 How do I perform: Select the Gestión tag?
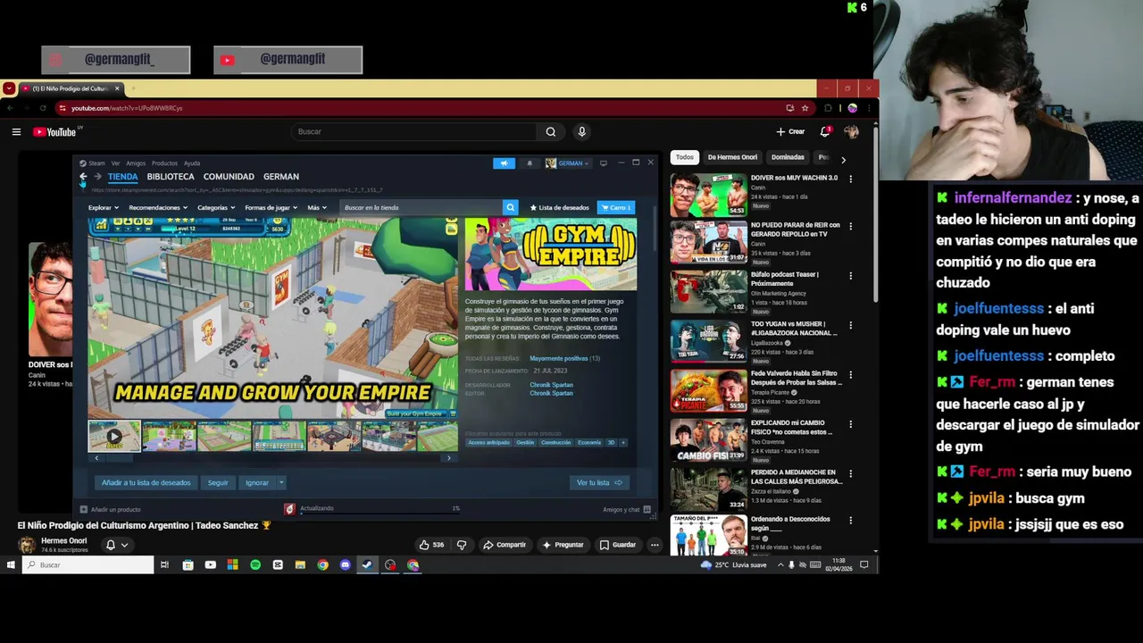[x=525, y=442]
